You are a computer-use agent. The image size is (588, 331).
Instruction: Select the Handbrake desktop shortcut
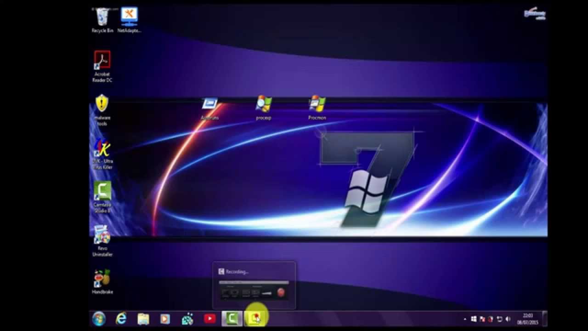(102, 282)
